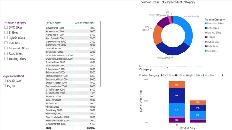Click the Total value 147800
Image resolution: width=232 pixels, height=130 pixels.
tap(91, 128)
